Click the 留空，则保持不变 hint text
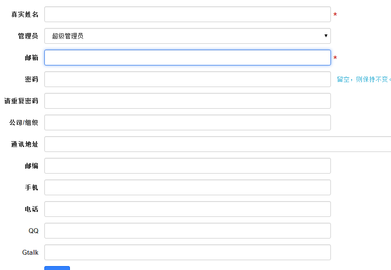391x270 pixels. pos(363,79)
